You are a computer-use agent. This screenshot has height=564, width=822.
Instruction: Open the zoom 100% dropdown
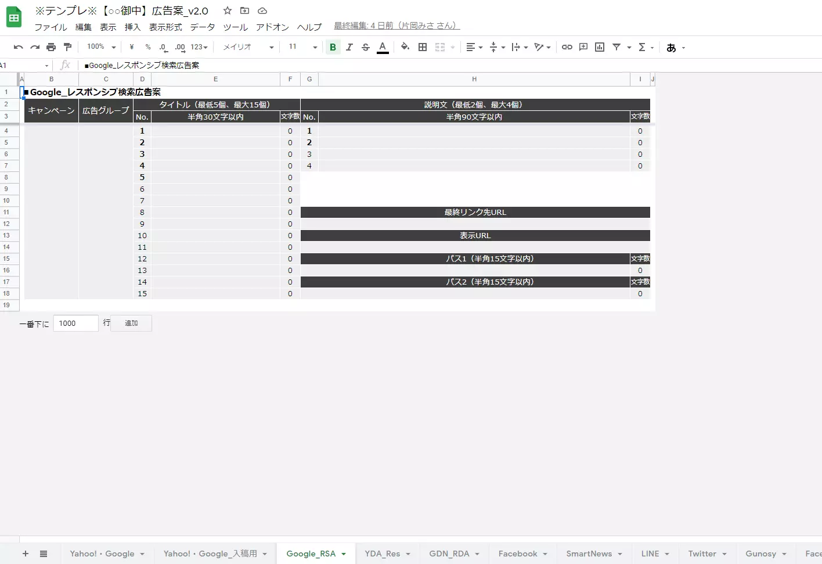pyautogui.click(x=101, y=47)
